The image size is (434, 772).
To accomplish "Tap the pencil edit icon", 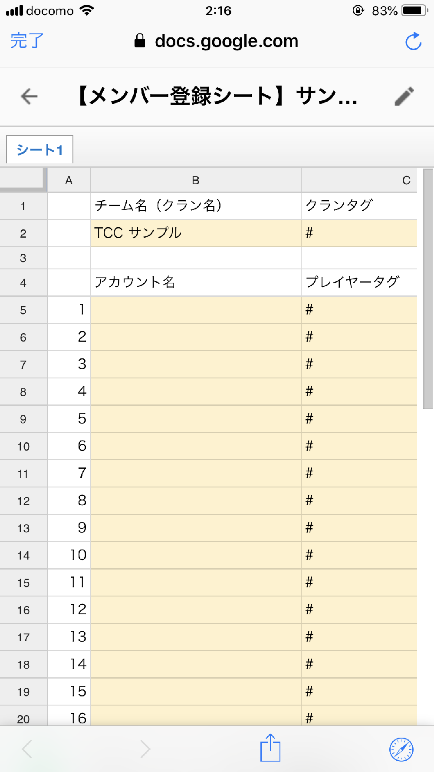I will coord(404,96).
